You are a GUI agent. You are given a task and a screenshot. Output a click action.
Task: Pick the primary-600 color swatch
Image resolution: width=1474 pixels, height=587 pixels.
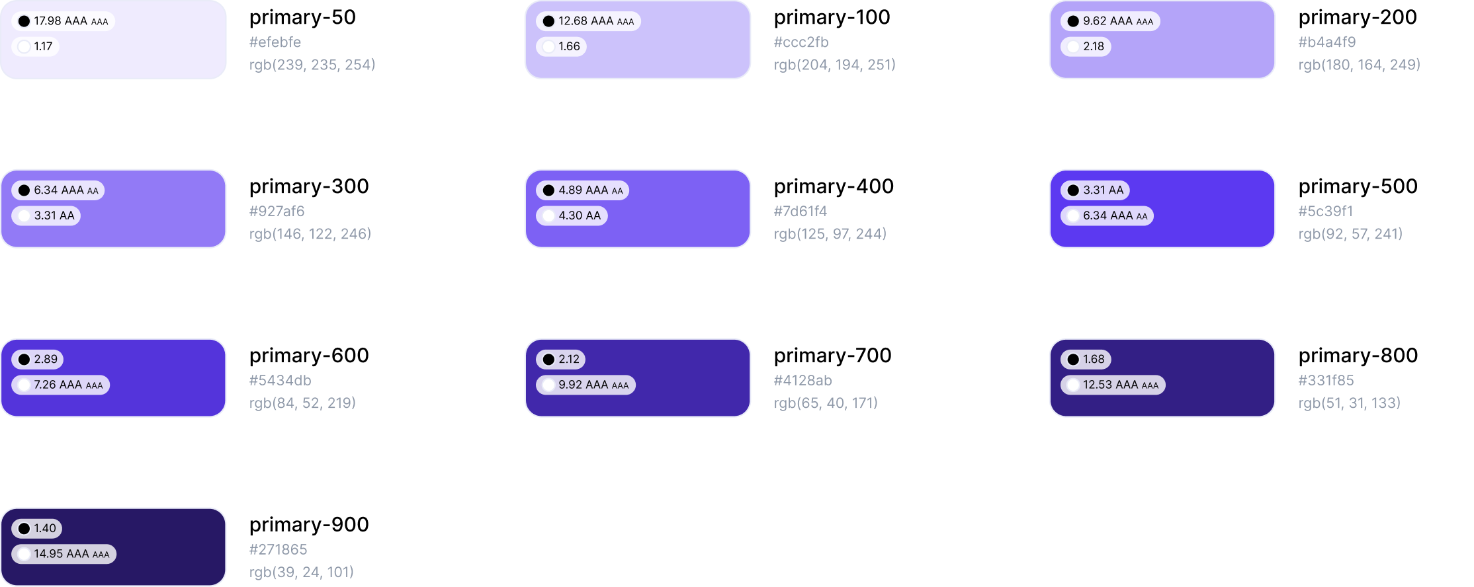coord(113,378)
